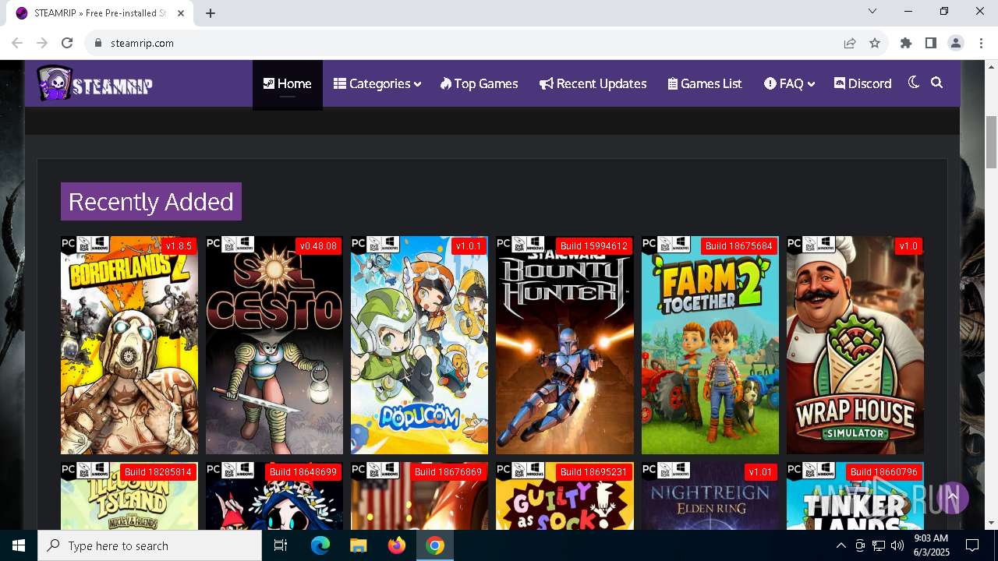Click the Build 18675684 badge

click(739, 246)
